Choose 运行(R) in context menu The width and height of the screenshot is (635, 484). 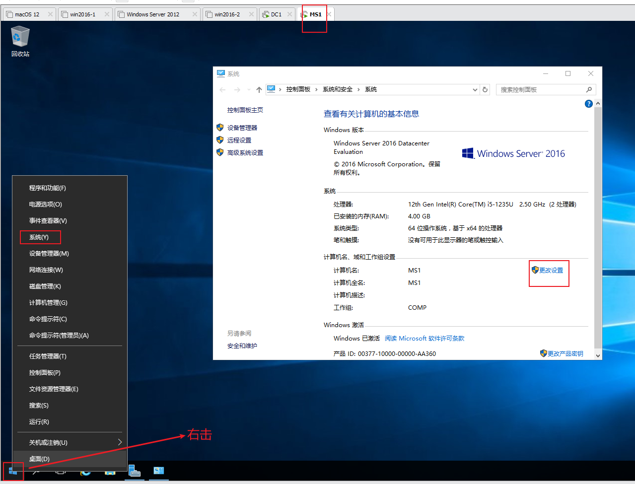coord(70,421)
